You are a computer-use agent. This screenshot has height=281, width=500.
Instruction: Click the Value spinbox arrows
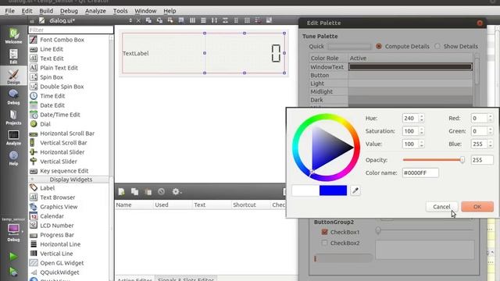click(422, 144)
